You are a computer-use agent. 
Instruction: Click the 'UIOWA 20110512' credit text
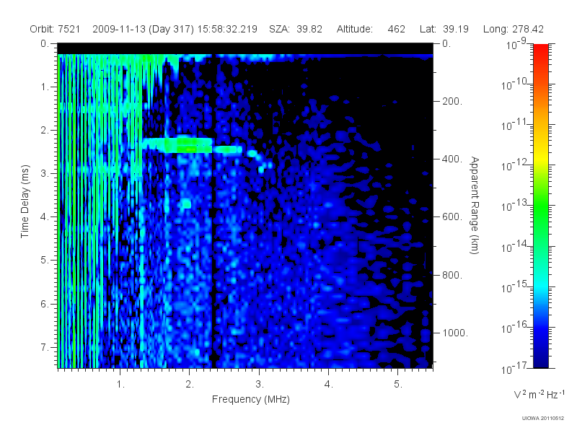click(x=543, y=419)
